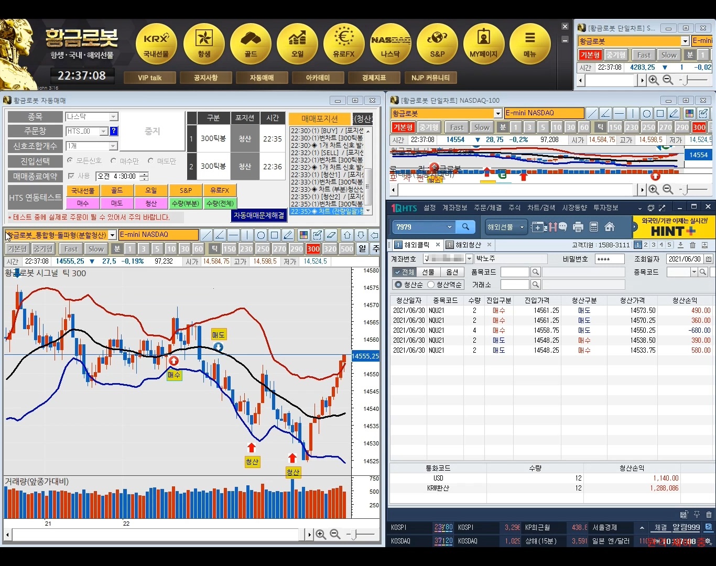Open the calendar picker next to 조회일자
716x566 pixels.
[709, 259]
